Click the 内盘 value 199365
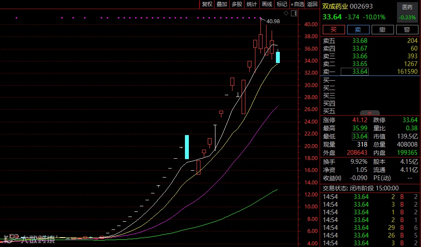This screenshot has height=247, width=421. click(x=407, y=153)
